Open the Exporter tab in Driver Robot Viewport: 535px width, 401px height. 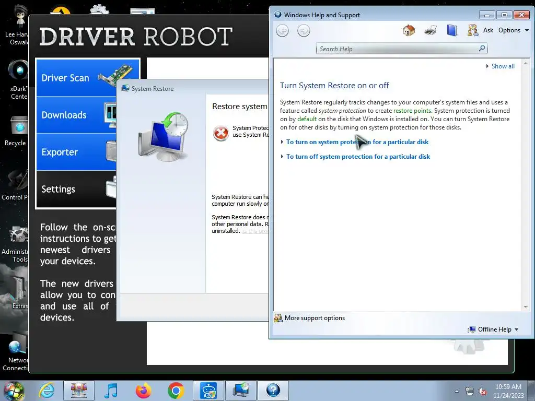click(x=76, y=152)
